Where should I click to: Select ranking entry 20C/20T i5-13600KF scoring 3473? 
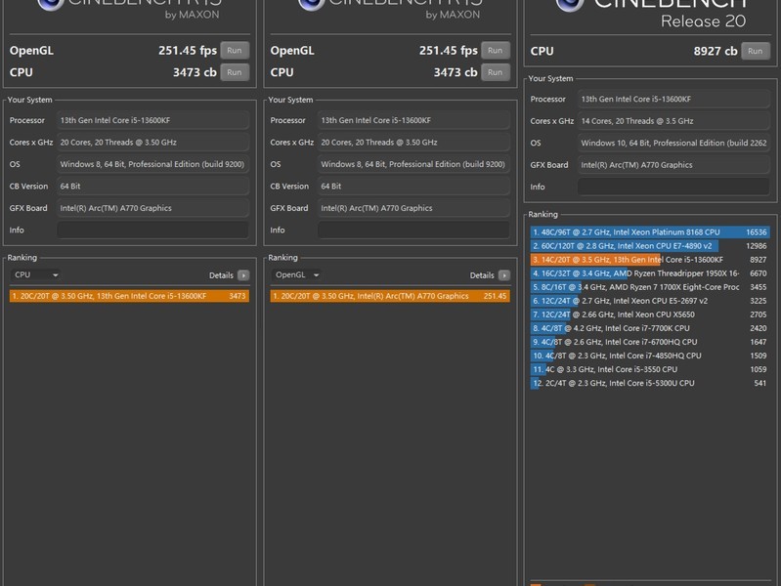pyautogui.click(x=129, y=296)
